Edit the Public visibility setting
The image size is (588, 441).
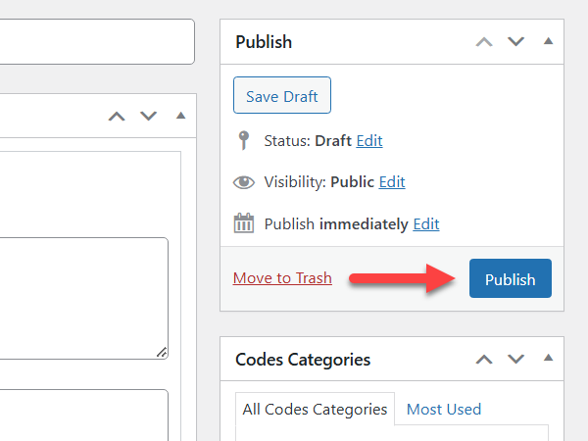[392, 182]
